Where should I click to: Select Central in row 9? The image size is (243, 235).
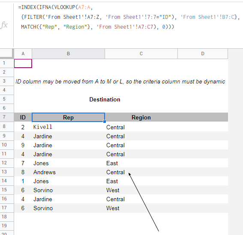141,136
